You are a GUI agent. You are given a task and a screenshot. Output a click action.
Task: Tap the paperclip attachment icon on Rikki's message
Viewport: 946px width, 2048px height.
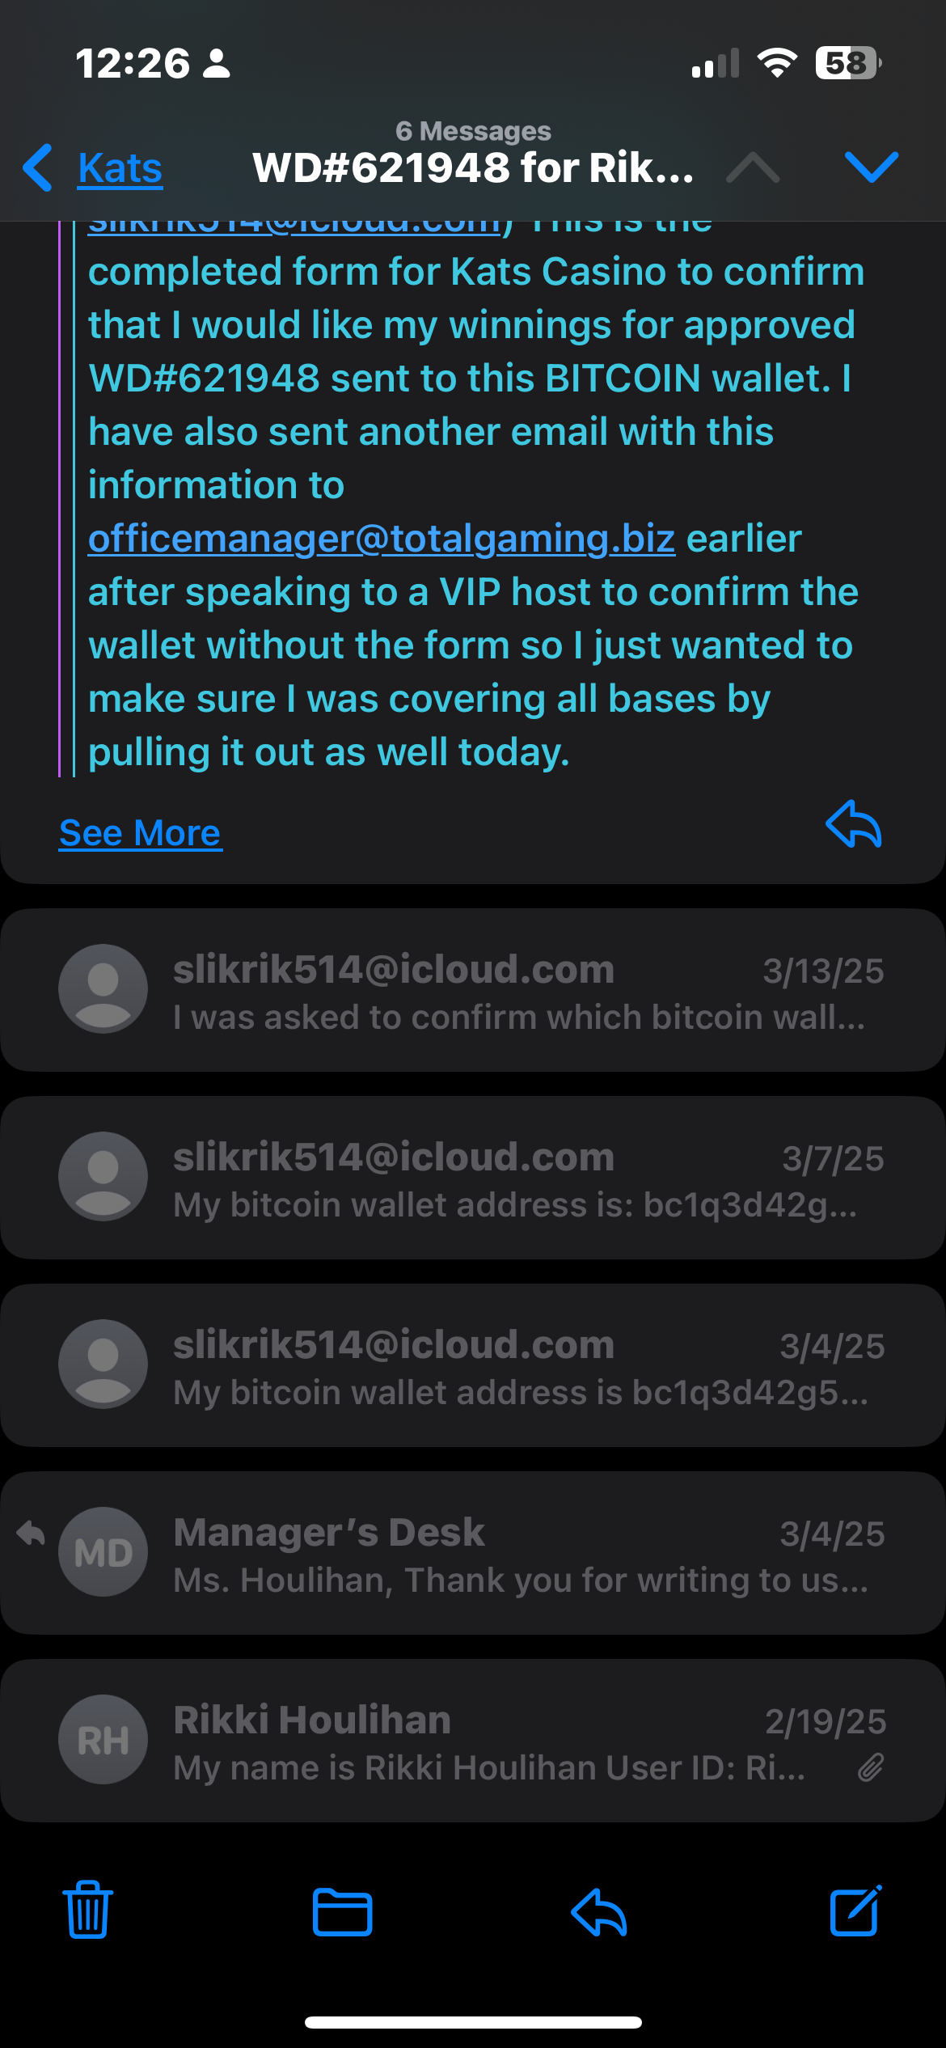tap(871, 1768)
